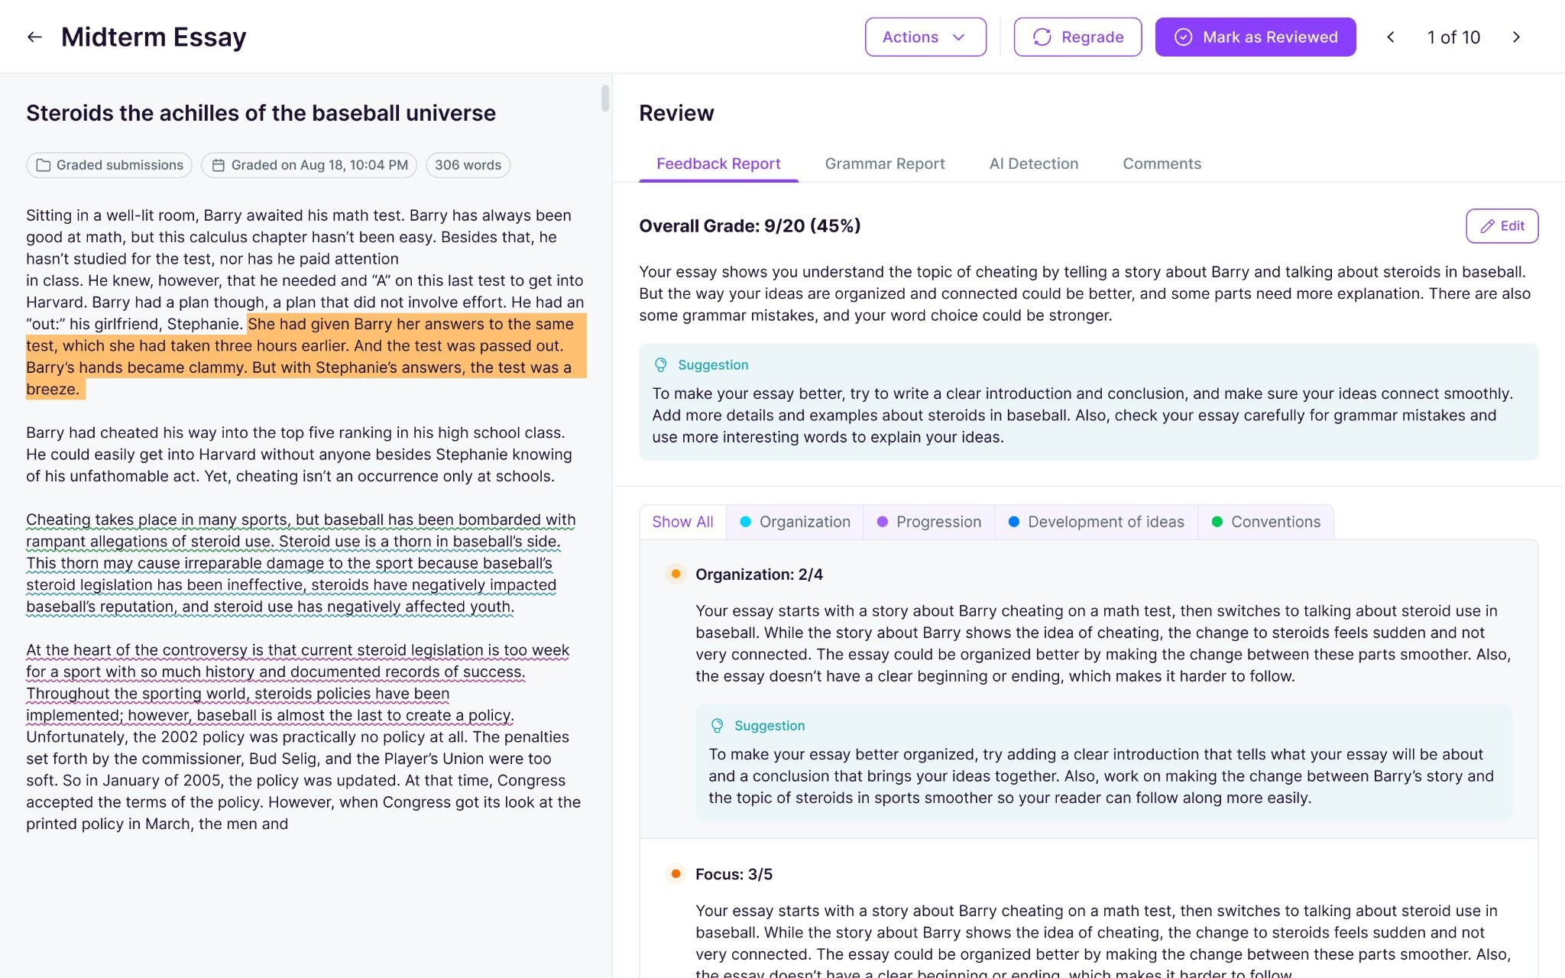The width and height of the screenshot is (1565, 978).
Task: Click the Graded submissions folder tag
Action: point(109,165)
